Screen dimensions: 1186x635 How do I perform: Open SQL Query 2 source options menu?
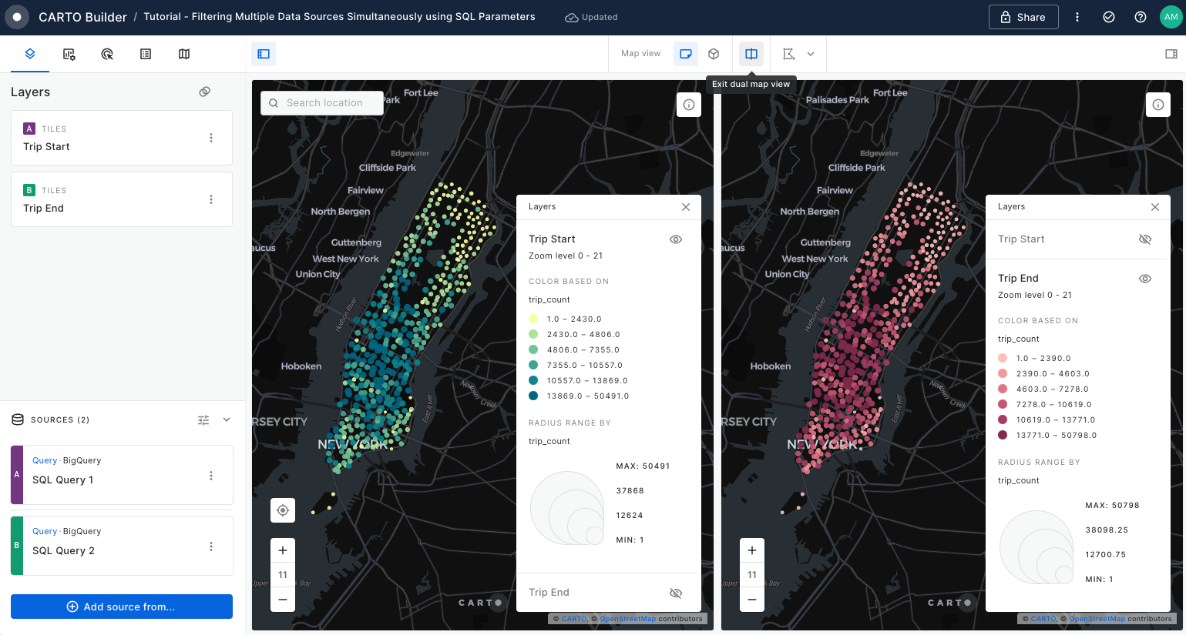coord(211,546)
